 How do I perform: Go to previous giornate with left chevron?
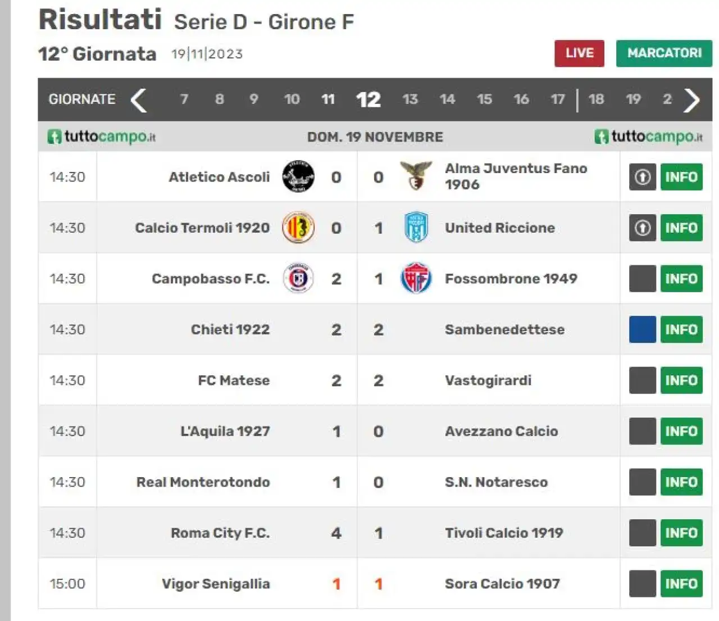tap(138, 100)
